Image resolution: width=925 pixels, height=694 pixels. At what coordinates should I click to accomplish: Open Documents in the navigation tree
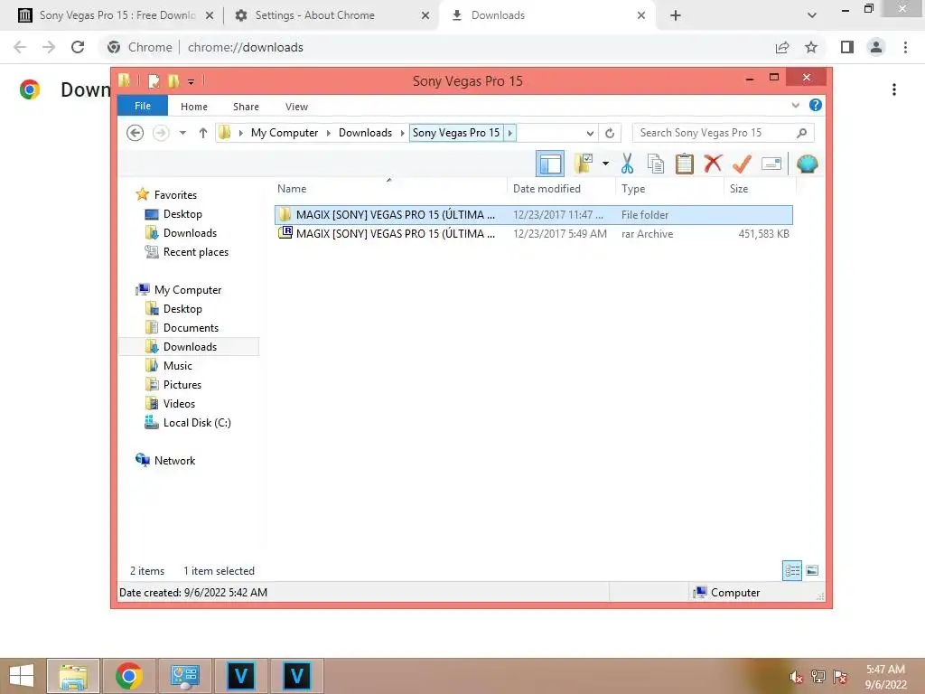[191, 327]
